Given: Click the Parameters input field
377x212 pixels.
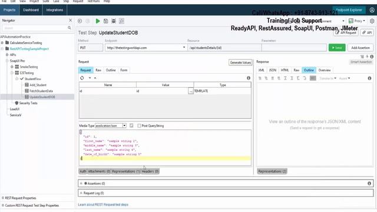Looking at the screenshot, I should pos(294,48).
